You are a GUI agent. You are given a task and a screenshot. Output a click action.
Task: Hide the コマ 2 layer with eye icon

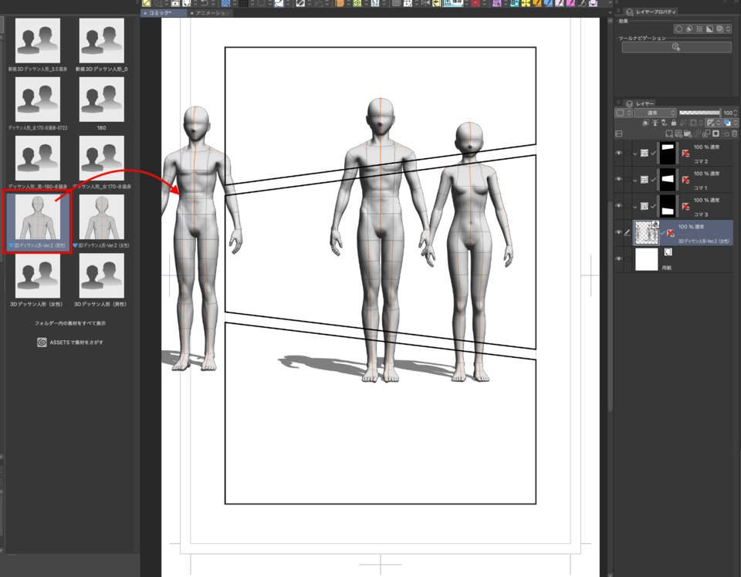(618, 153)
